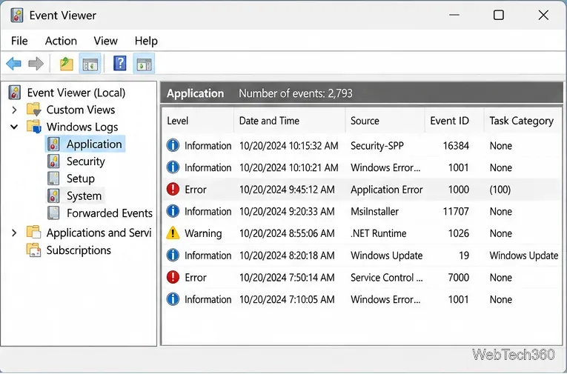
Task: Click the Service Control source cell
Action: pos(387,277)
